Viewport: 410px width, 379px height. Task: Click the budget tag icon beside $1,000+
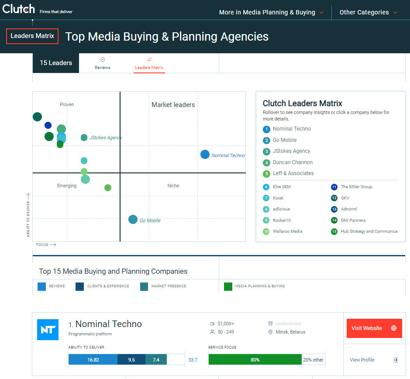(x=212, y=324)
